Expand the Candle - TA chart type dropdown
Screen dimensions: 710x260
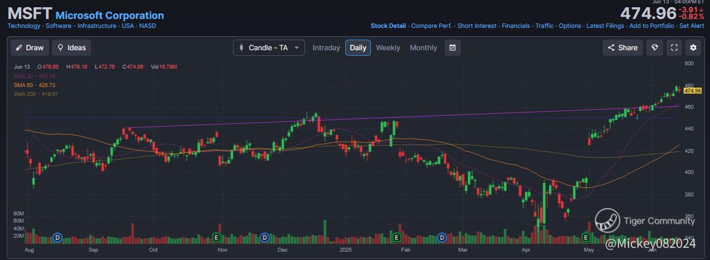coord(269,47)
